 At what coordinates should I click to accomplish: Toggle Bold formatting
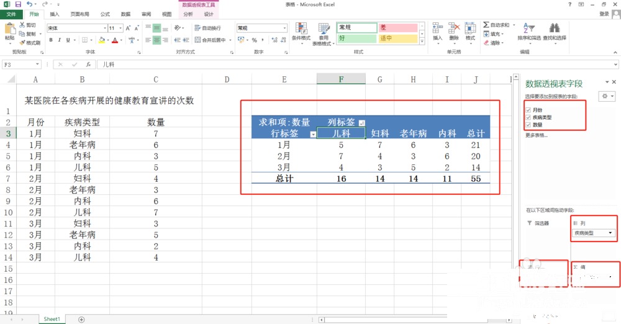pyautogui.click(x=51, y=40)
